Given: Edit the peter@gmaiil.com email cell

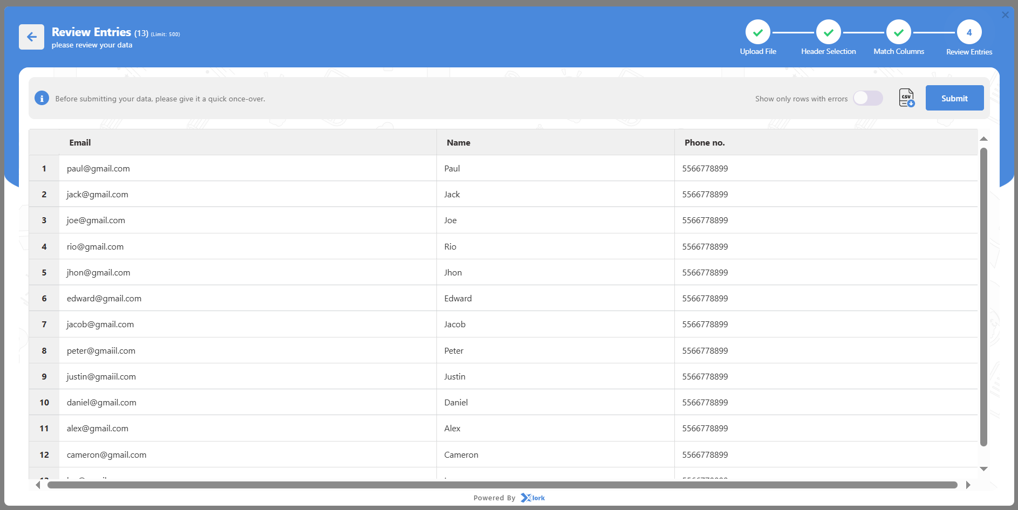Looking at the screenshot, I should (101, 350).
